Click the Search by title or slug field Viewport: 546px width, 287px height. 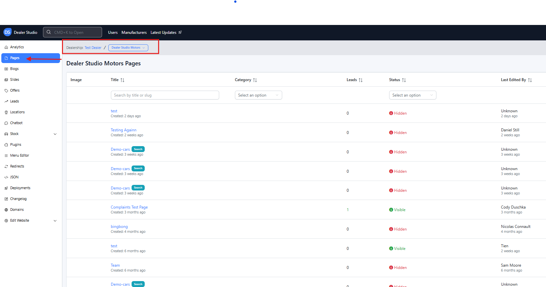[165, 95]
